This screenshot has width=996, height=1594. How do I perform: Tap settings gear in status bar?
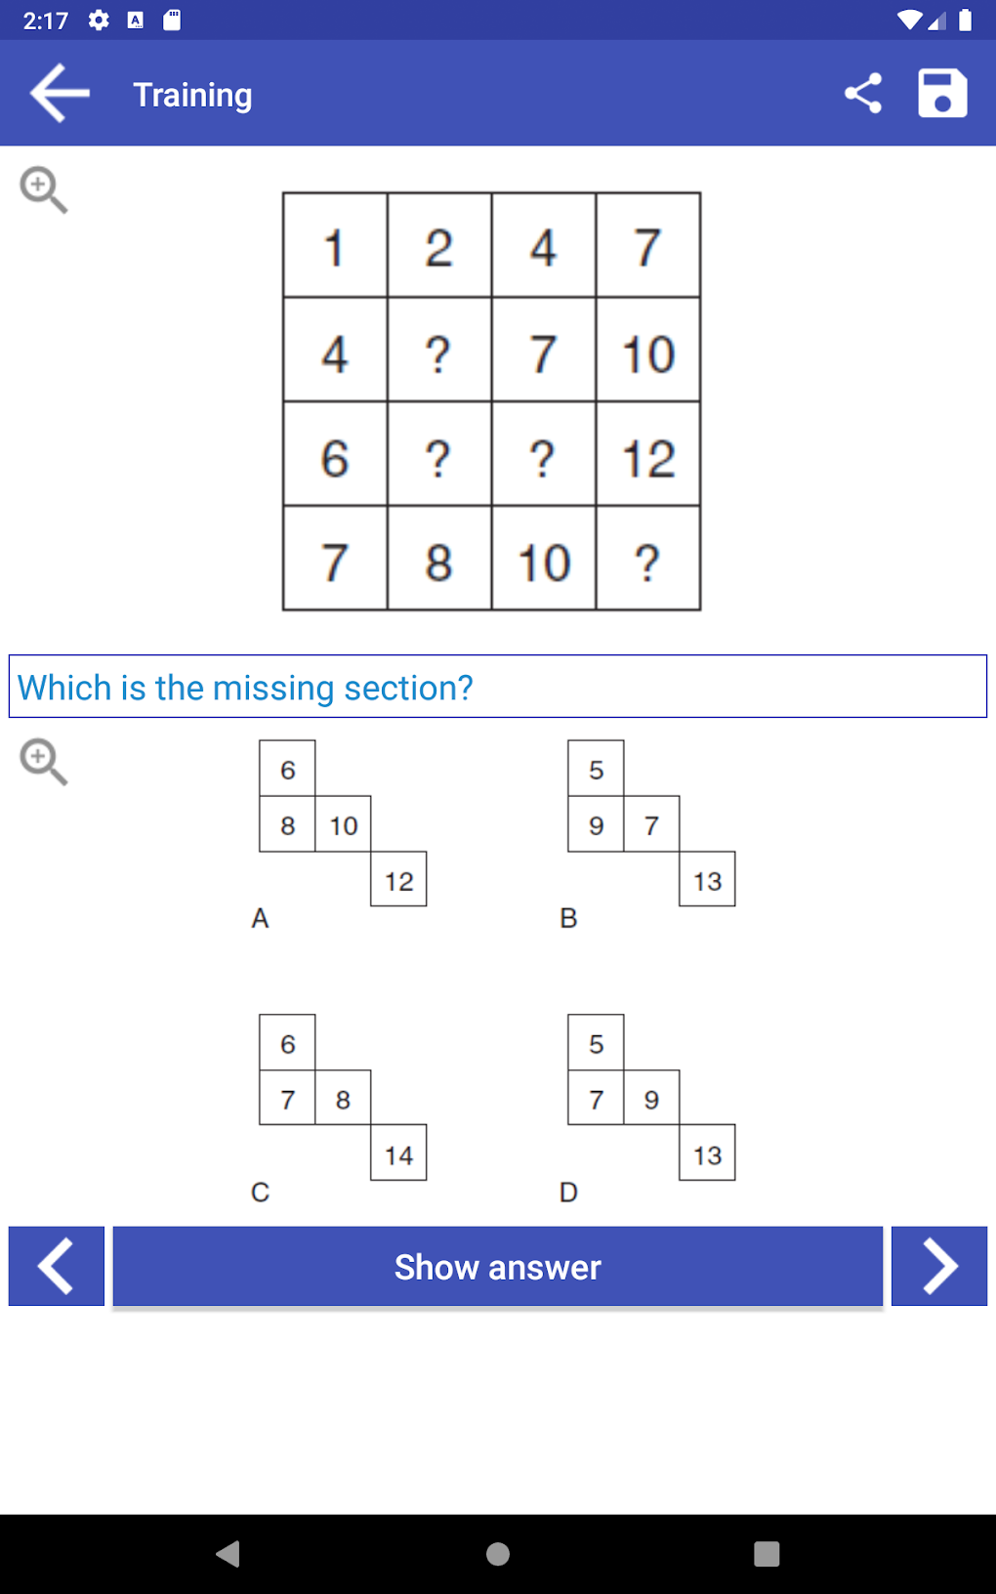(99, 21)
